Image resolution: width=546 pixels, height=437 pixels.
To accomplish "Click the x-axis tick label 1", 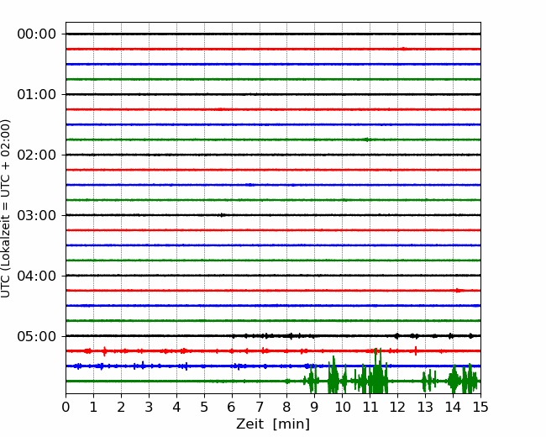I will 93,407.
